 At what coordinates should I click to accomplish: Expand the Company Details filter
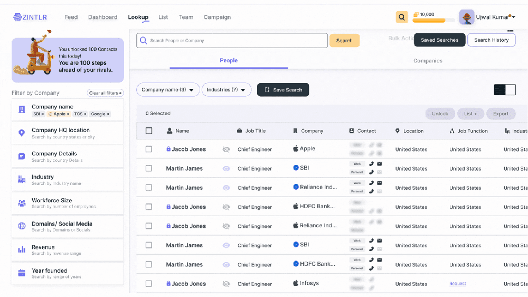(68, 156)
